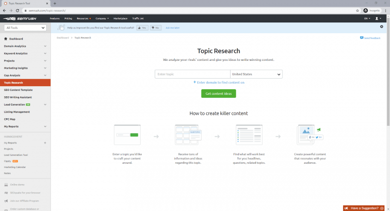Click the create powerful content illustration

310,135
